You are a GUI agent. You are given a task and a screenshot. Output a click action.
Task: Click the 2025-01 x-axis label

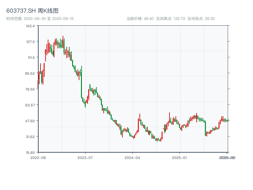tap(179, 158)
